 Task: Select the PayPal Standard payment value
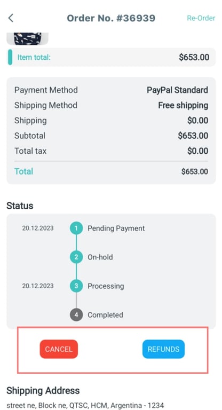(177, 90)
